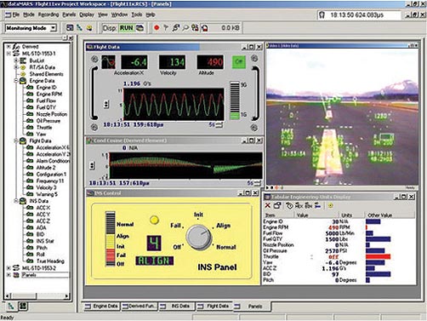Open the File menu

pos(16,14)
